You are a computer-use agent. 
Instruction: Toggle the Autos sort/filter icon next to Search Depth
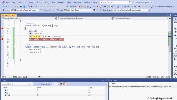(61, 84)
